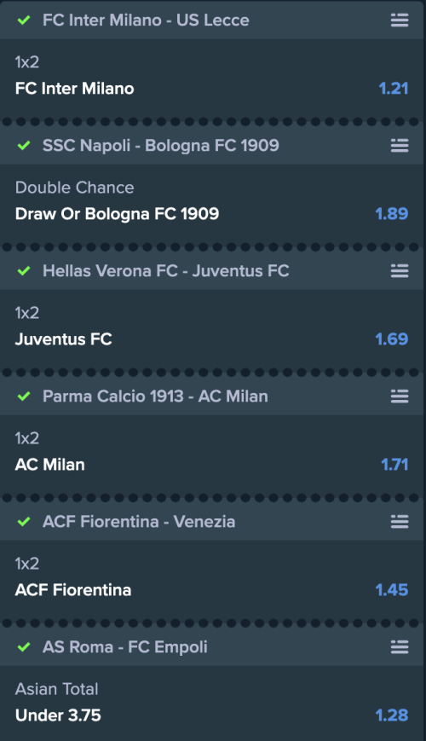This screenshot has width=426, height=741.
Task: Uncheck the Parma Calcio - AC Milan selection
Action: point(24,396)
